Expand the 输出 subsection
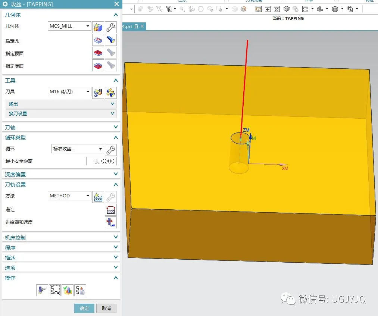Image resolution: width=378 pixels, height=316 pixels. pyautogui.click(x=112, y=104)
